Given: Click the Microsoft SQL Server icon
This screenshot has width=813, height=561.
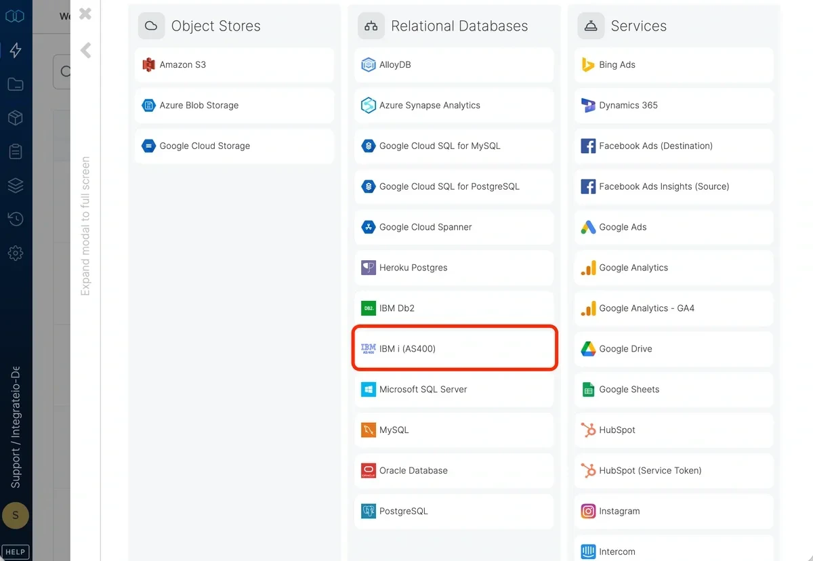Looking at the screenshot, I should tap(368, 390).
